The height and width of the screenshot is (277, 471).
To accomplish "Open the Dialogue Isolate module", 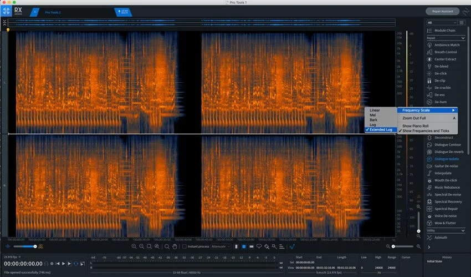I will tap(443, 159).
